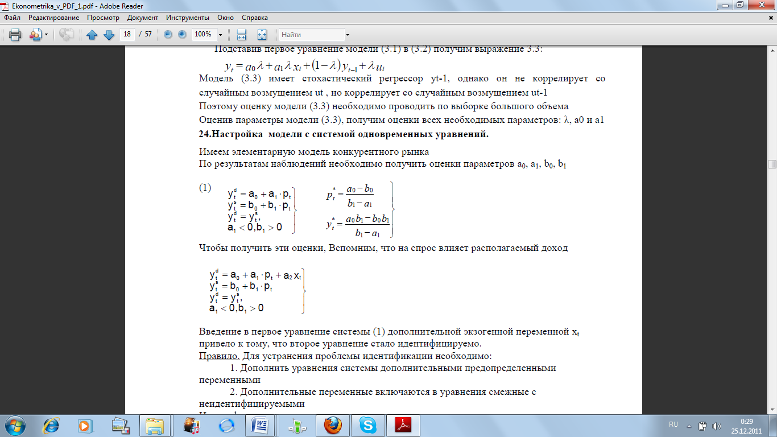
Task: Click the fit width scrolling mode icon
Action: point(241,35)
